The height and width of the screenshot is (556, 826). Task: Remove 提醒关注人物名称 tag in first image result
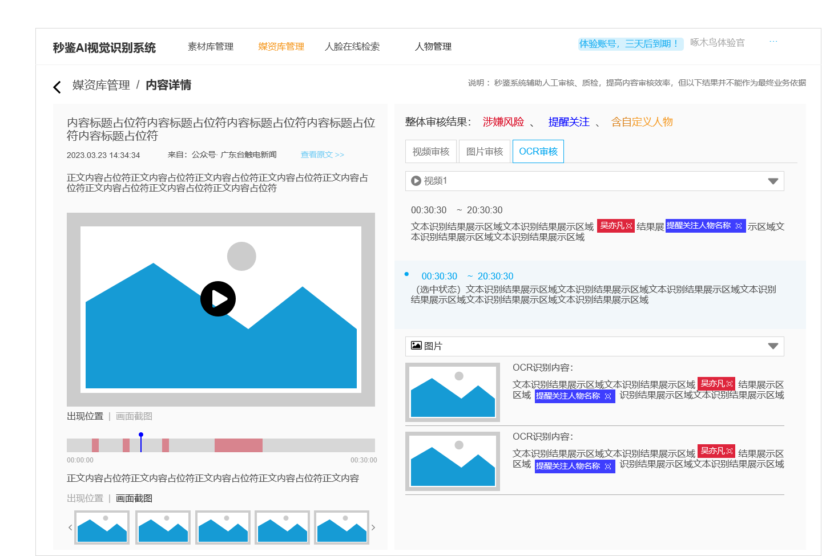click(x=608, y=396)
